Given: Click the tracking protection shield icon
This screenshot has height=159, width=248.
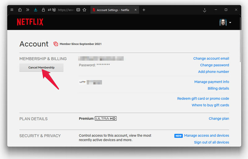Looking at the screenshot, I should pyautogui.click(x=54, y=10).
